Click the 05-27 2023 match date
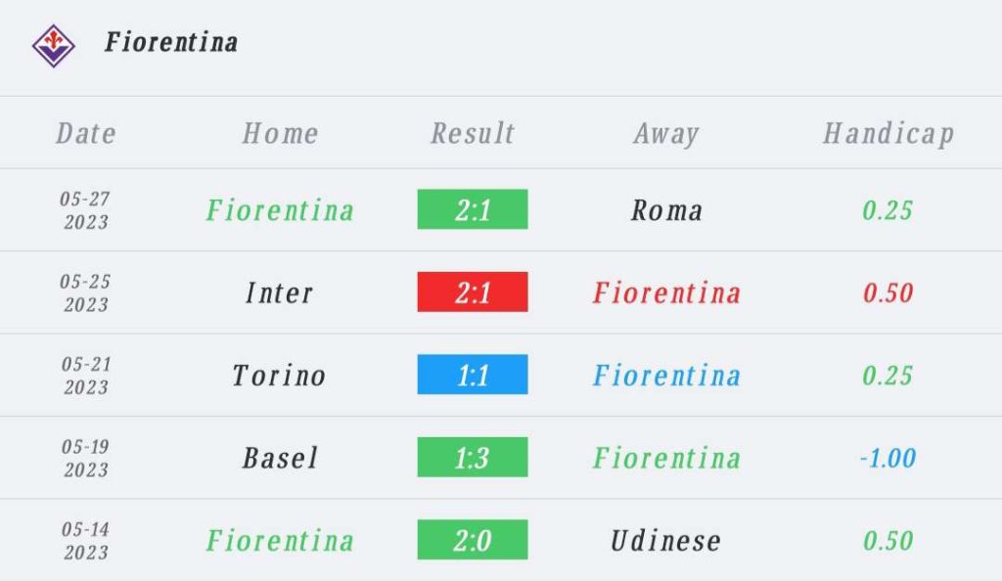1002x581 pixels. point(86,210)
